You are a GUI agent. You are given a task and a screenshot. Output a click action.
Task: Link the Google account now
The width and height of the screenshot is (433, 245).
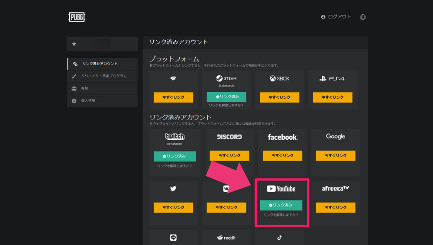[x=336, y=155]
